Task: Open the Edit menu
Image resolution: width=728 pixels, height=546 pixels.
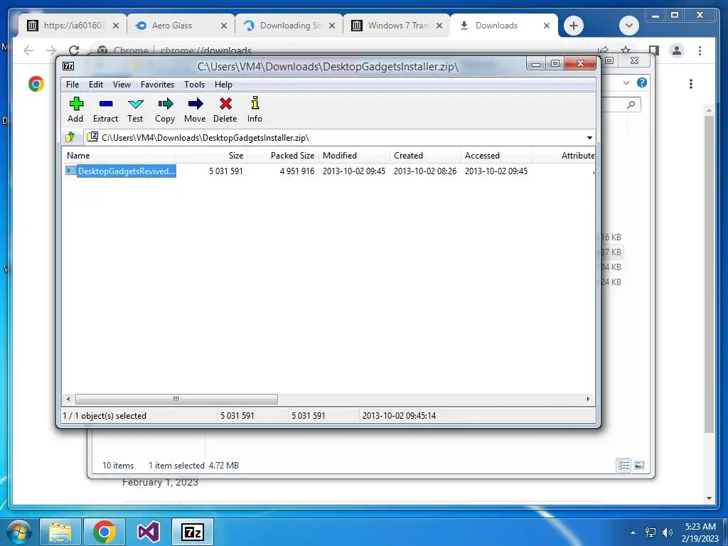Action: coord(96,85)
